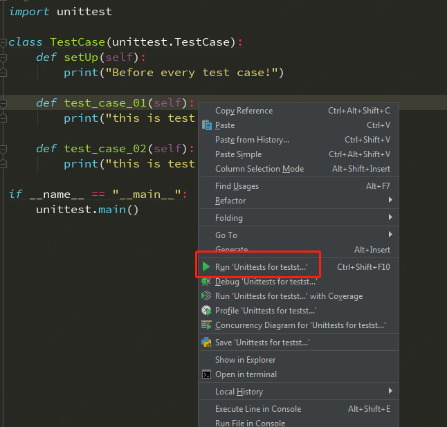Click the Debug bug icon
The width and height of the screenshot is (447, 427).
click(206, 282)
